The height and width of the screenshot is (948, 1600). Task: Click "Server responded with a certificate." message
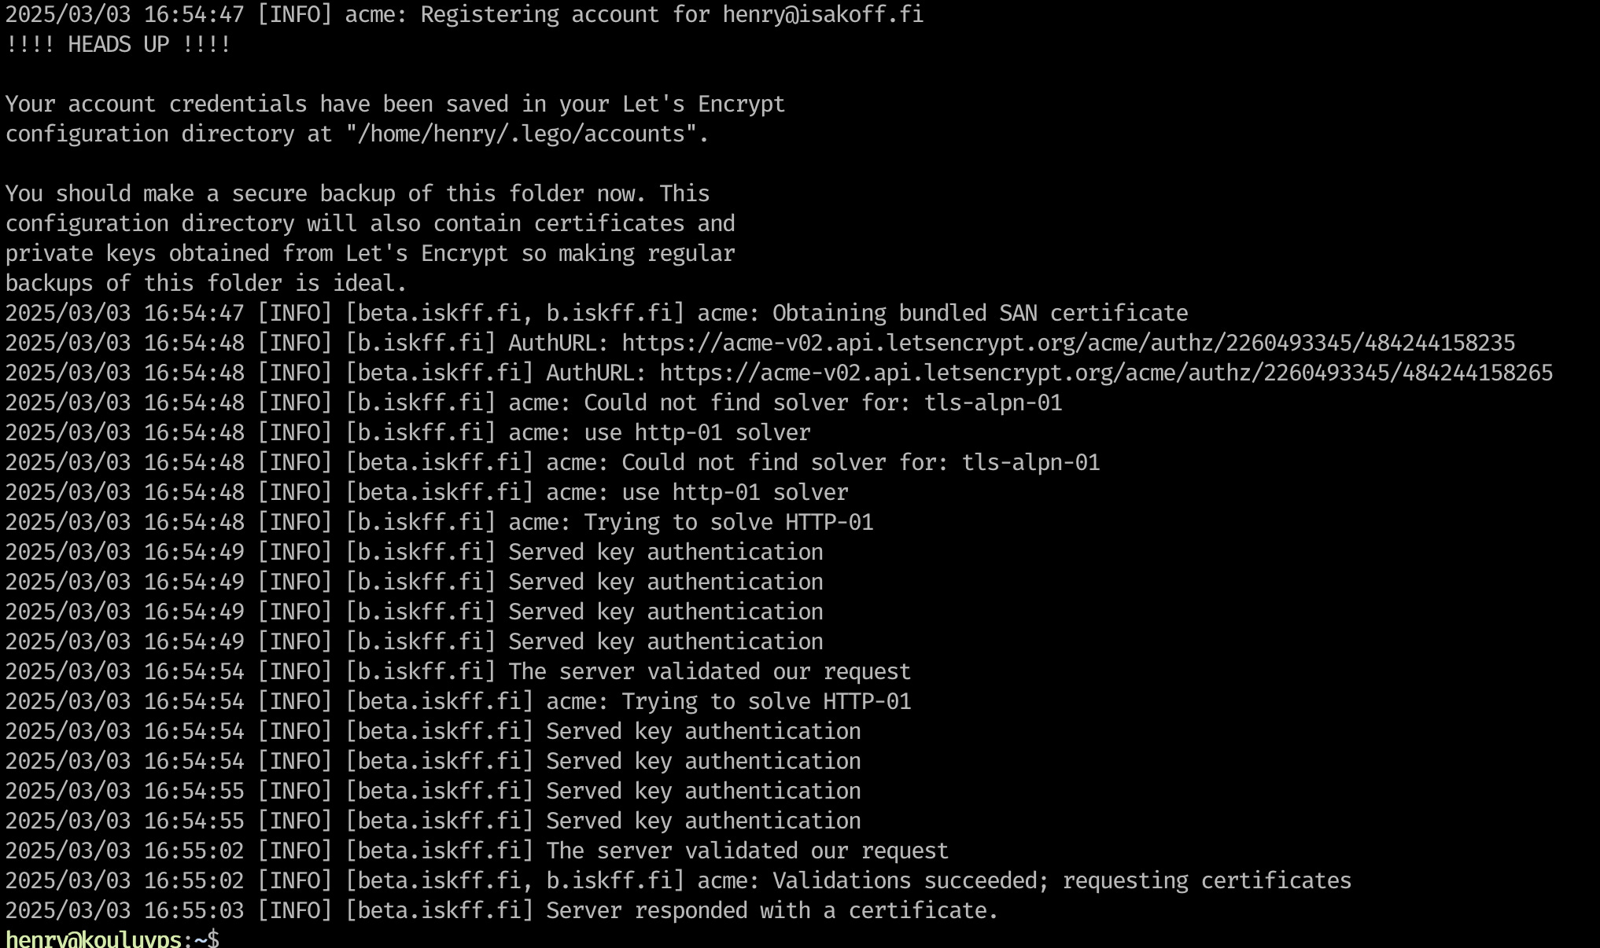click(x=772, y=911)
